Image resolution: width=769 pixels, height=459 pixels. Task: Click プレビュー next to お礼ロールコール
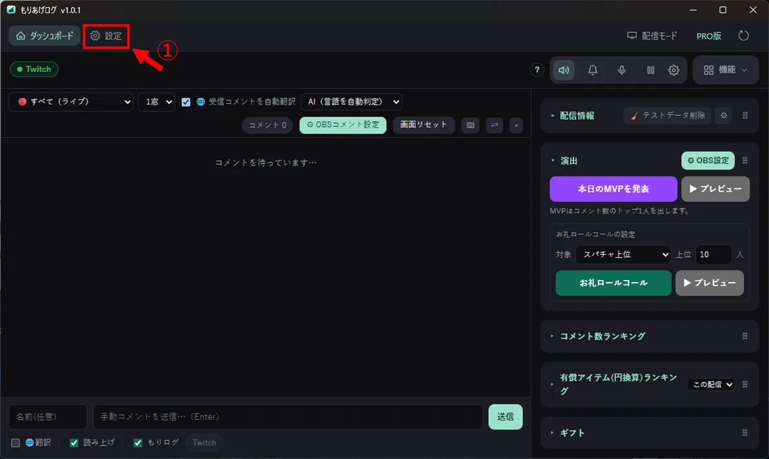pyautogui.click(x=709, y=283)
